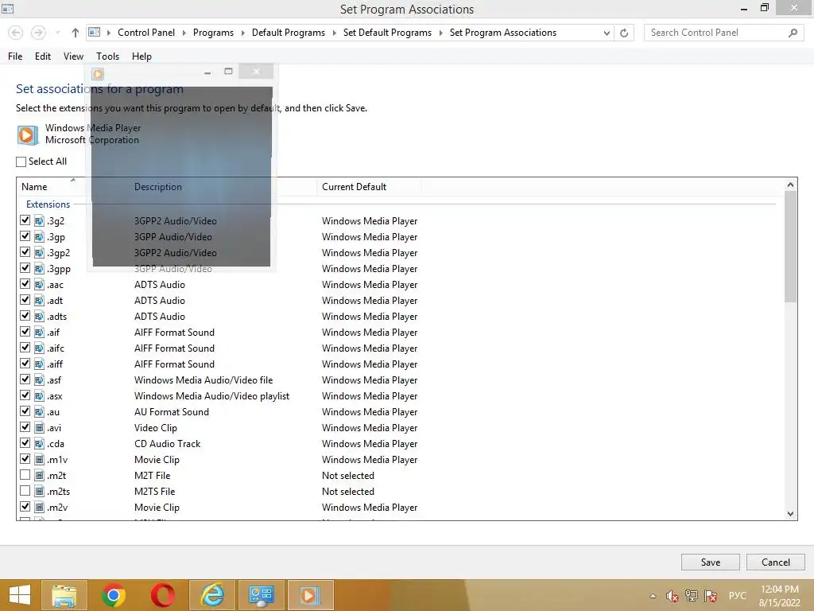Image resolution: width=814 pixels, height=611 pixels.
Task: Uncheck the .aif extension checkbox
Action: (x=25, y=332)
